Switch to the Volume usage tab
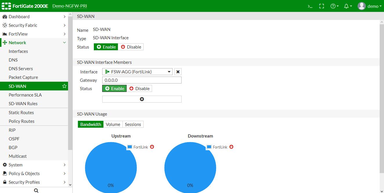 tap(113, 125)
